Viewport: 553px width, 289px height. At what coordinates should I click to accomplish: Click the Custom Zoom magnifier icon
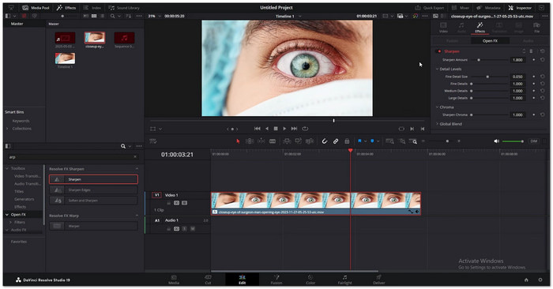tap(413, 141)
